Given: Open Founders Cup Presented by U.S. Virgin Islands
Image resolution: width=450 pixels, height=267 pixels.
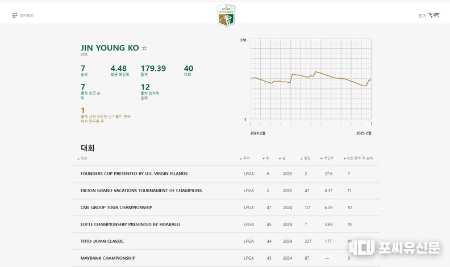Looking at the screenshot, I should pyautogui.click(x=134, y=173).
